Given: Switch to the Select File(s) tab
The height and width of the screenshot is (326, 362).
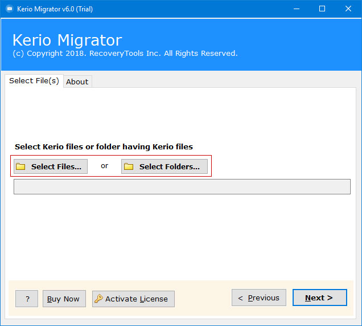Looking at the screenshot, I should click(34, 81).
